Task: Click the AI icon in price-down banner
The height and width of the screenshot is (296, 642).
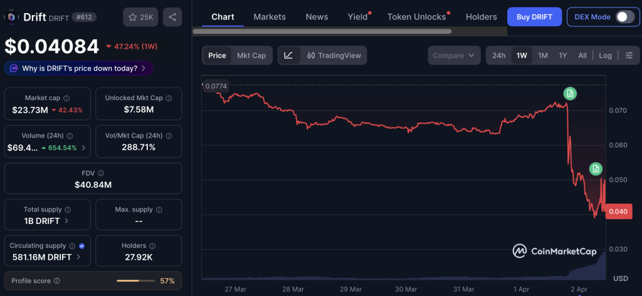Action: (14, 68)
